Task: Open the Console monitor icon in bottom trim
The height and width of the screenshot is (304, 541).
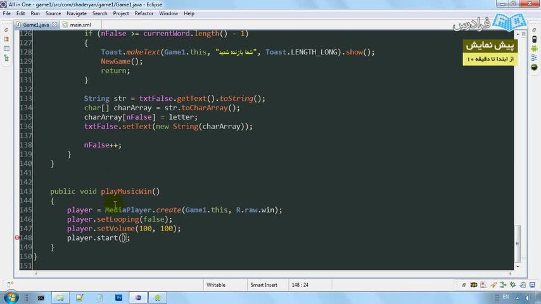Action: click(x=532, y=284)
